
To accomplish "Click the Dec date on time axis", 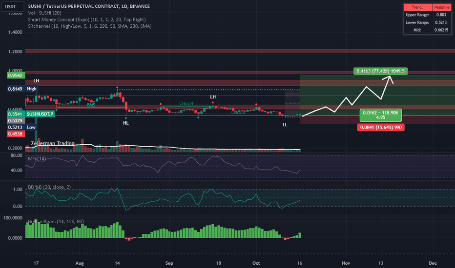I will [433, 263].
